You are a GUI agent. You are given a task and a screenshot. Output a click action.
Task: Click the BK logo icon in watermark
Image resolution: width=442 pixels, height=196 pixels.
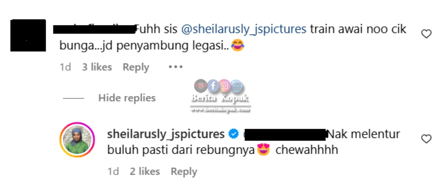tap(201, 86)
